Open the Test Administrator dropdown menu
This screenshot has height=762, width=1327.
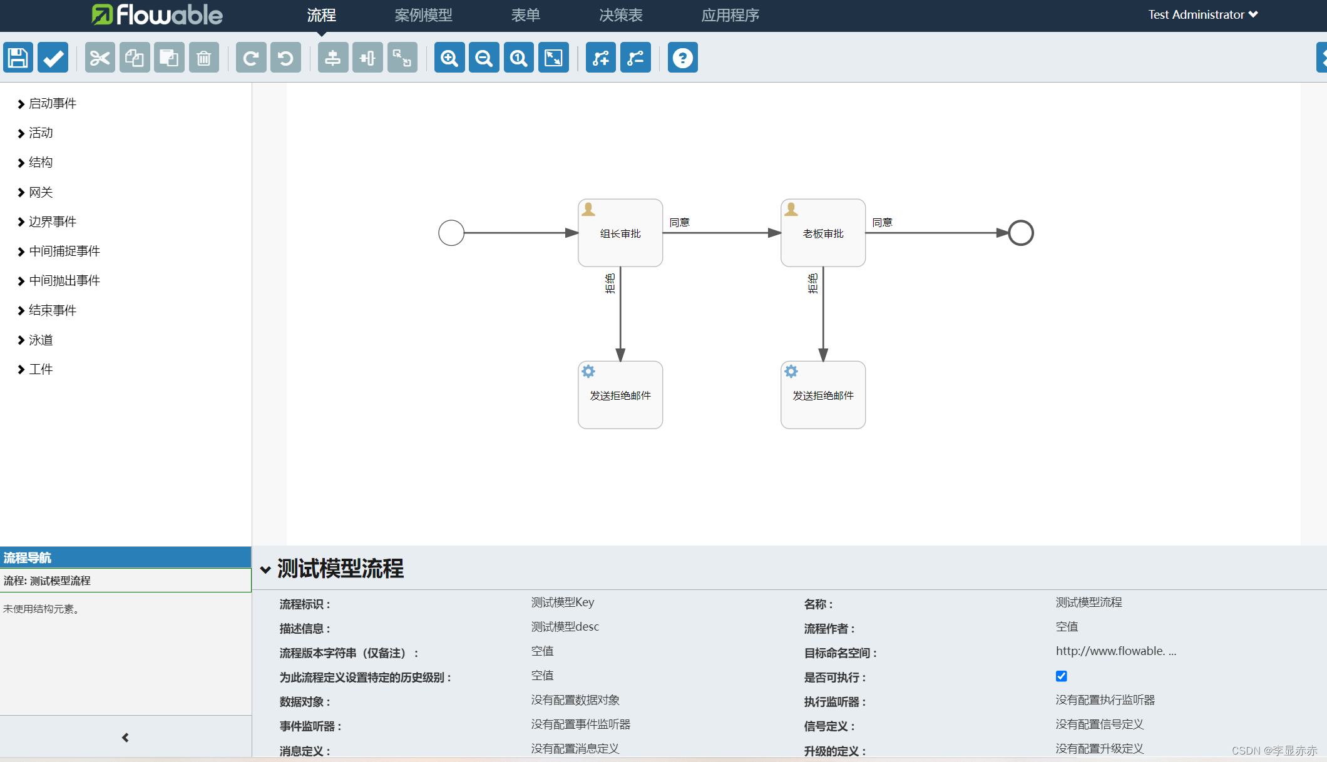(1202, 14)
